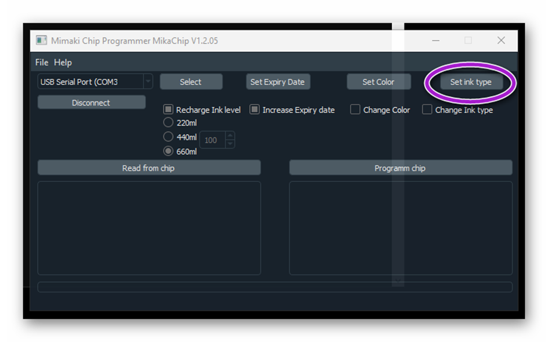The height and width of the screenshot is (342, 548).
Task: Click the progress bar at the bottom
Action: [x=275, y=287]
